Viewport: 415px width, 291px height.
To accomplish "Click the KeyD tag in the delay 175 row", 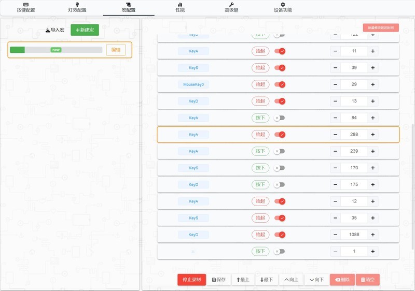I will (x=193, y=184).
